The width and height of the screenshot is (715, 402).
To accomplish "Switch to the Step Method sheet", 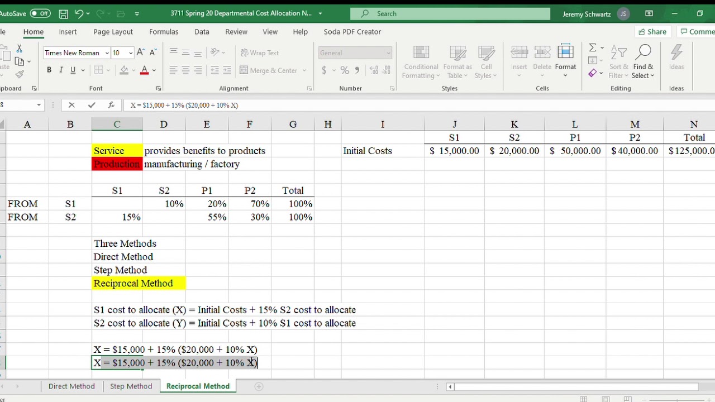I will [x=131, y=386].
